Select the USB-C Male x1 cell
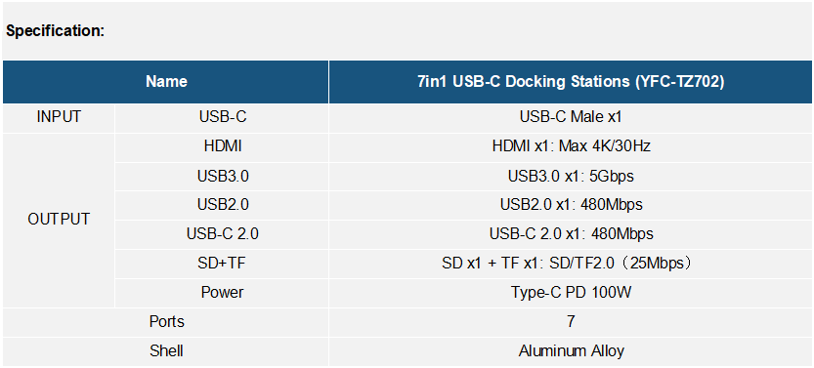Image resolution: width=814 pixels, height=368 pixels. tap(571, 117)
